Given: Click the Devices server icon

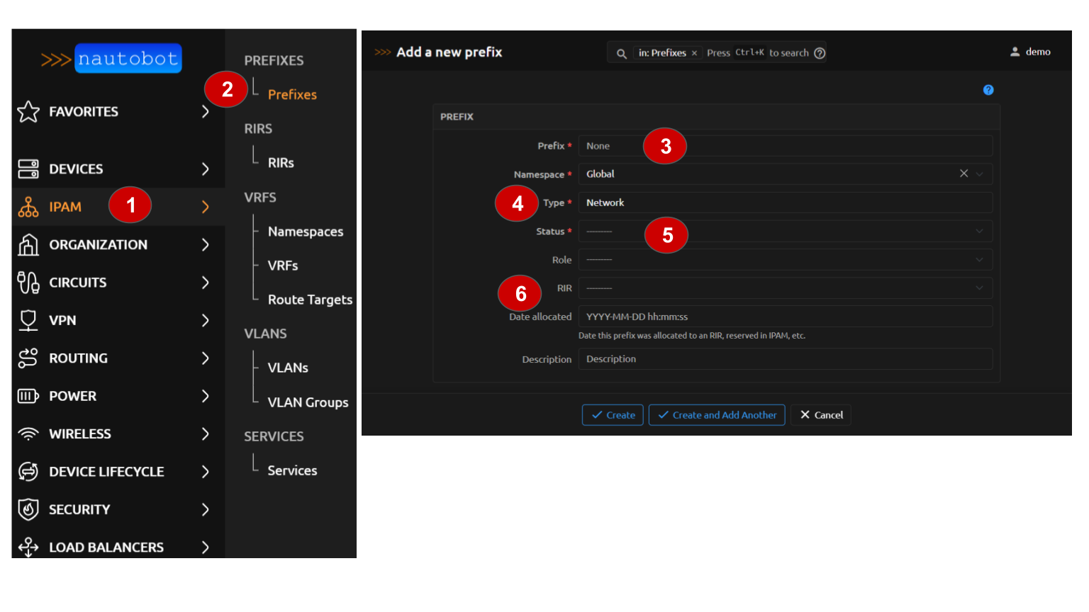Looking at the screenshot, I should tap(28, 169).
